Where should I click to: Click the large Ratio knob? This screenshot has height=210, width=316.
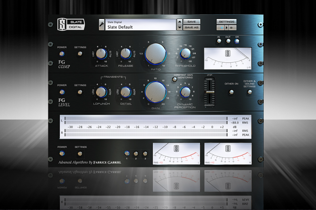(x=155, y=54)
